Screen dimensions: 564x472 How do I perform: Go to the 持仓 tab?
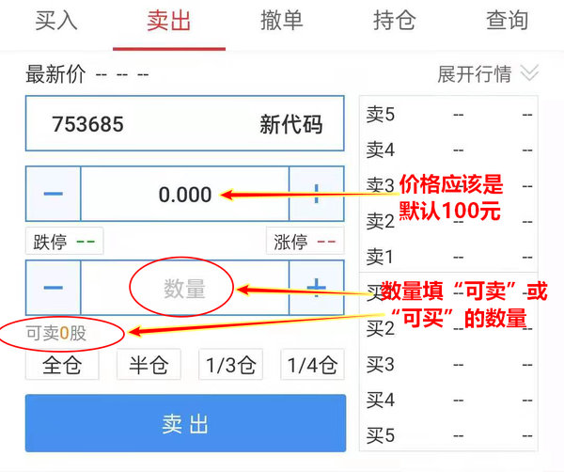coord(395,21)
